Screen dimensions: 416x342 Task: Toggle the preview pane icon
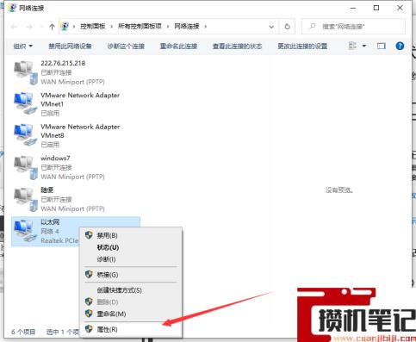[x=382, y=46]
